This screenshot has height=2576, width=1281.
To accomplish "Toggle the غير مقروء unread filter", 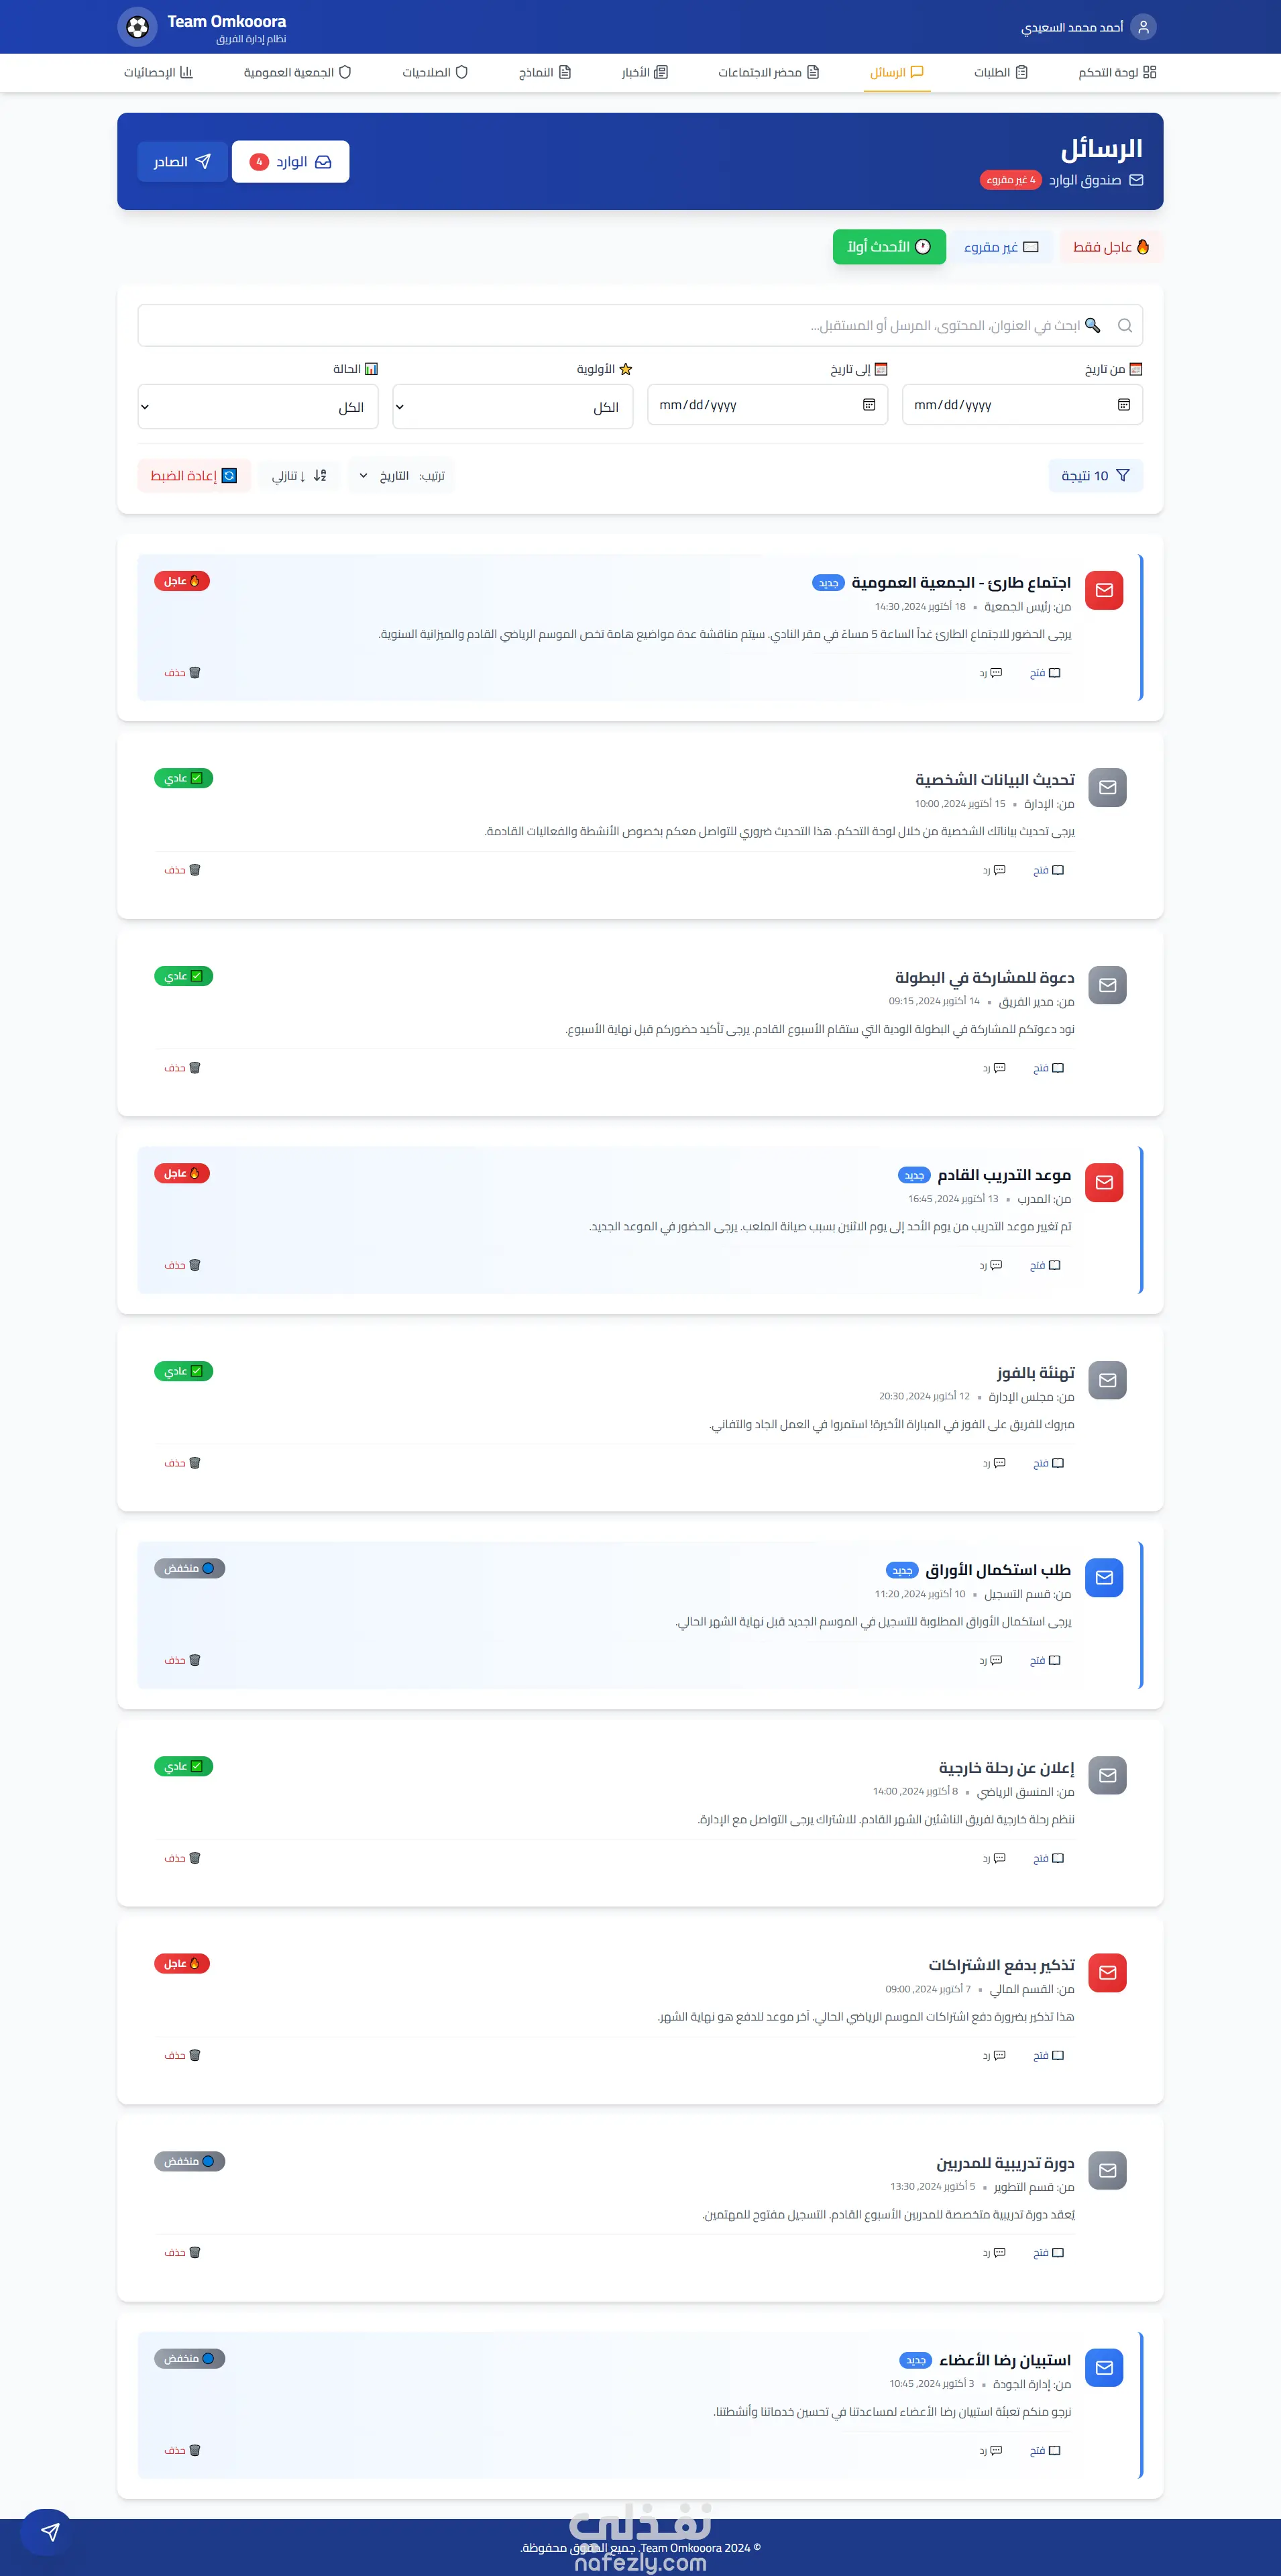I will 1001,247.
